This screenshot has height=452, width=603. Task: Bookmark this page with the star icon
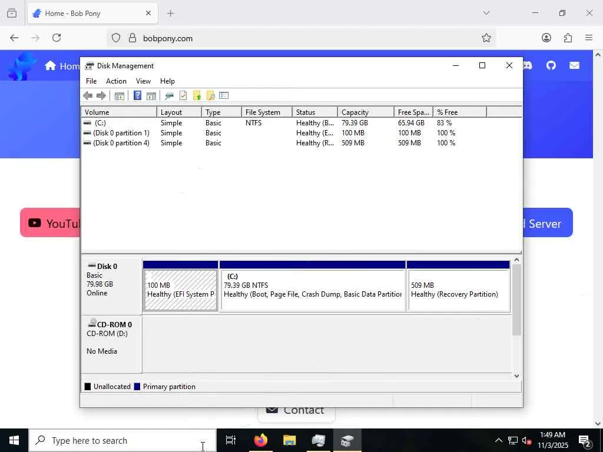[486, 38]
